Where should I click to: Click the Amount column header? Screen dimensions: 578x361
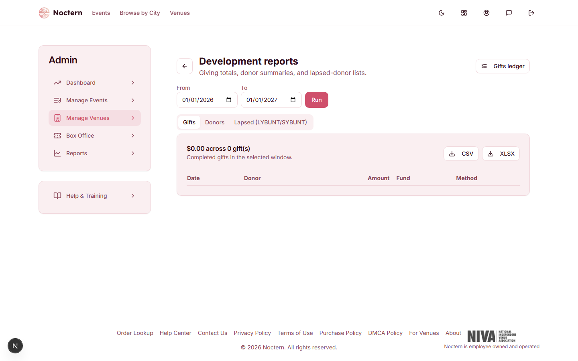pyautogui.click(x=379, y=178)
